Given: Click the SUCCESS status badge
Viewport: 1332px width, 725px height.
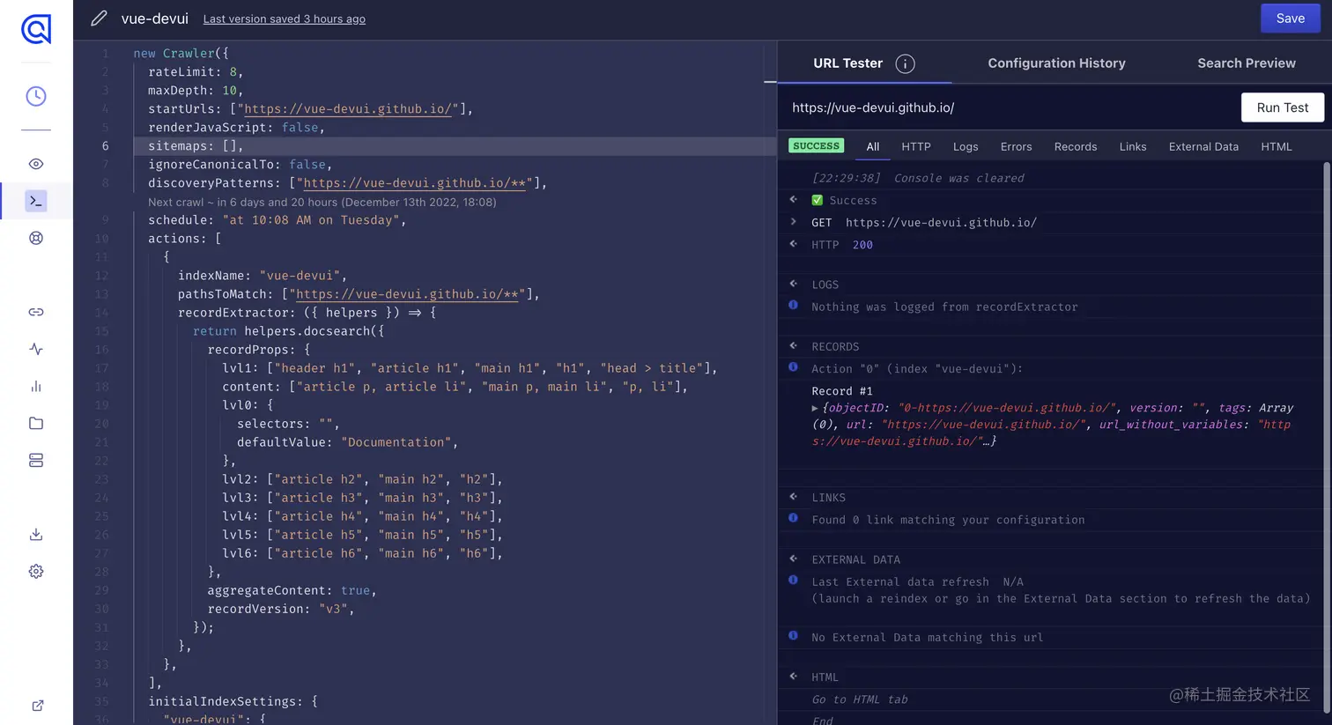Looking at the screenshot, I should pos(816,145).
